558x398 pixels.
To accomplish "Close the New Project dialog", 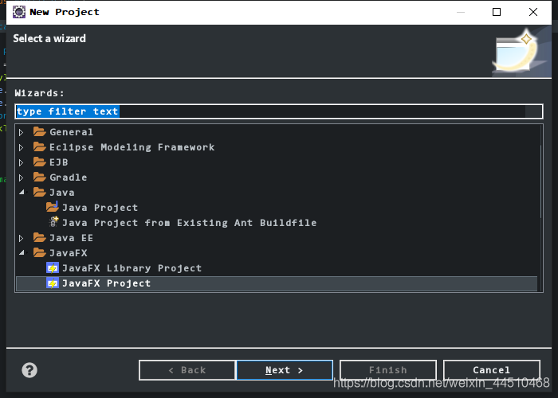I will 533,12.
